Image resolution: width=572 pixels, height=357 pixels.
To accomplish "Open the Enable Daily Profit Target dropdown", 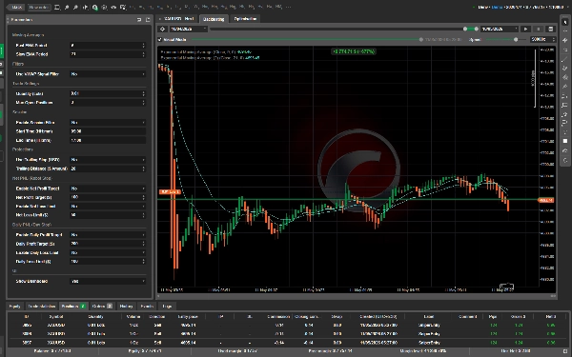I will point(108,234).
